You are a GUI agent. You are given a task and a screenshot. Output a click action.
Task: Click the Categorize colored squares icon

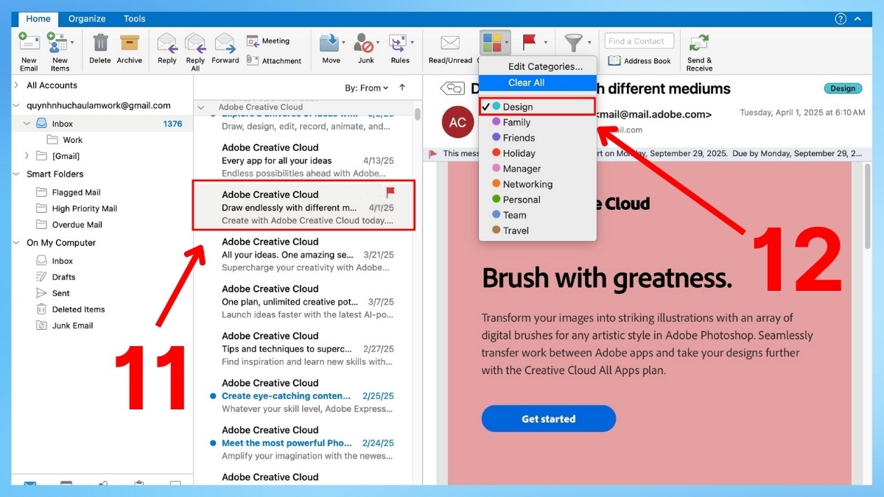point(491,43)
